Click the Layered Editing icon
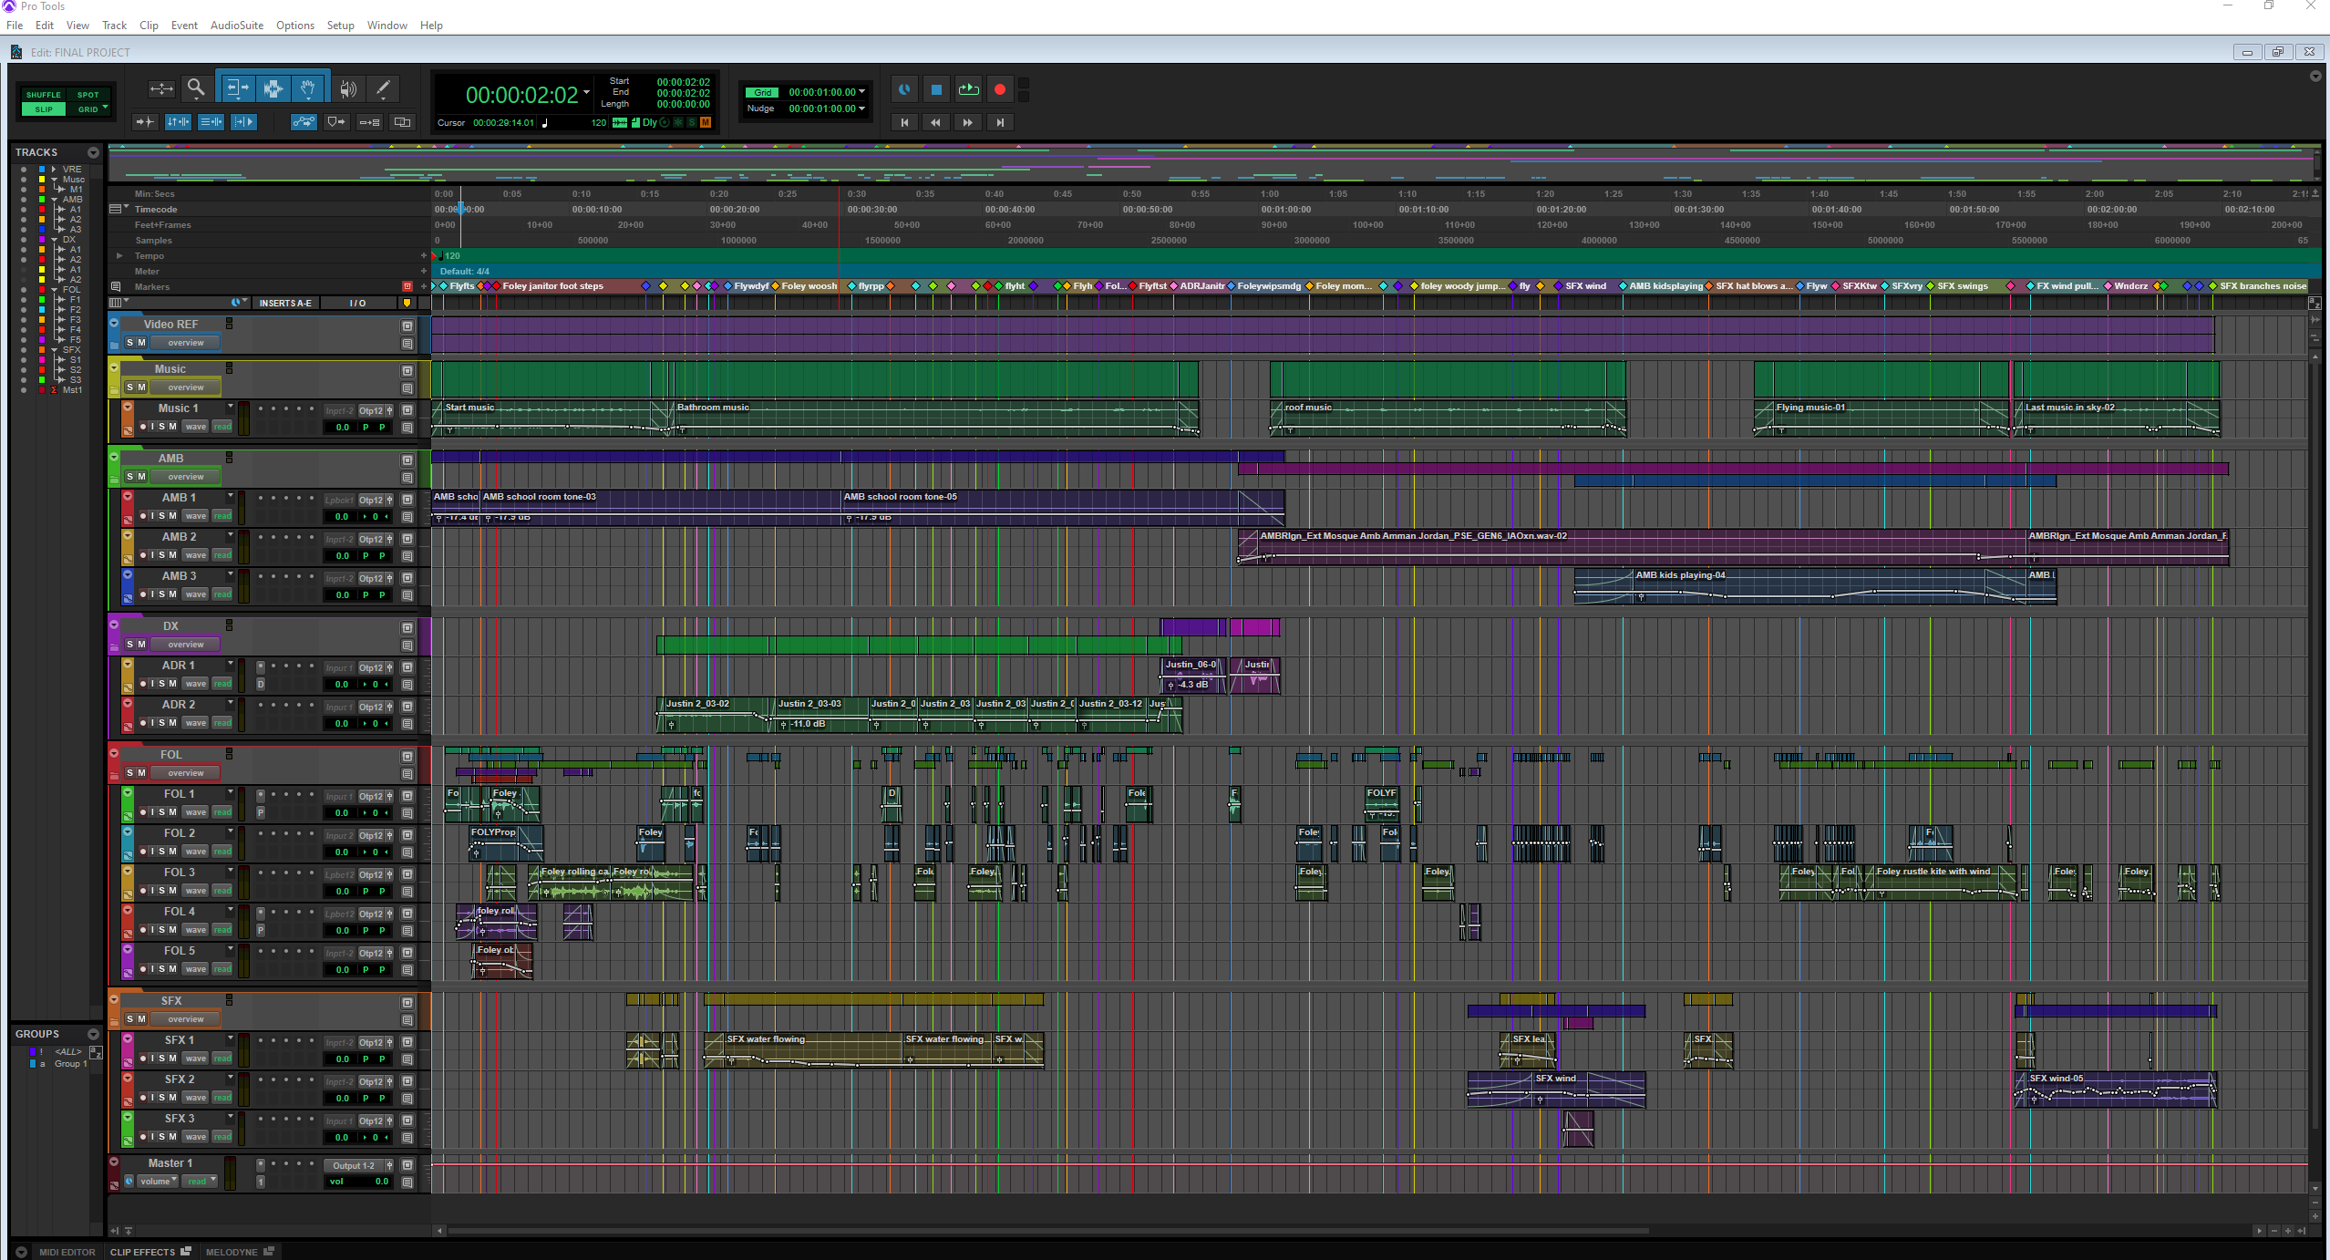 402,121
